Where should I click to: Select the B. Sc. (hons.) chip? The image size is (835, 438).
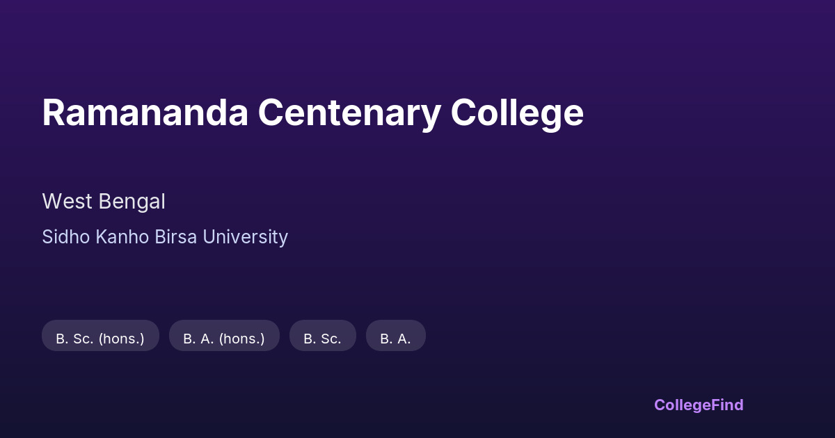tap(100, 339)
